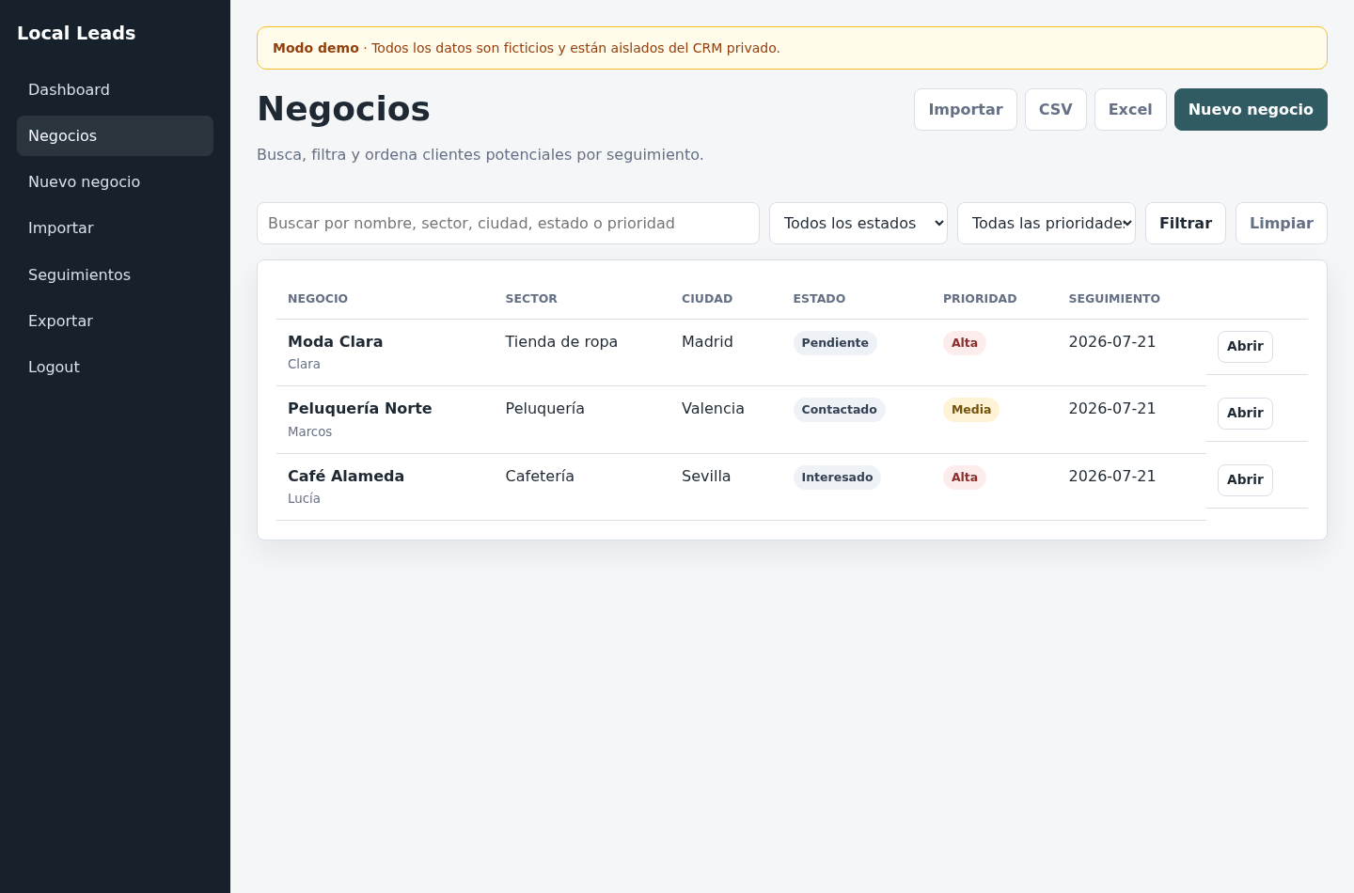
Task: Click the SEGUIMIENTO column header
Action: 1114,299
